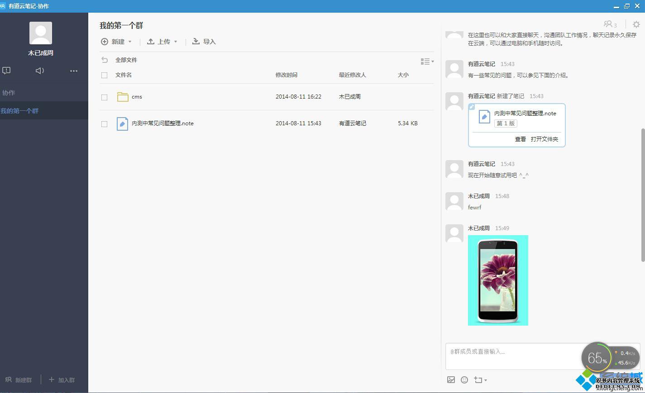Viewport: 645px width, 393px height.
Task: Click 有道云笔记 avatar at 15:43 problem message
Action: tap(454, 69)
